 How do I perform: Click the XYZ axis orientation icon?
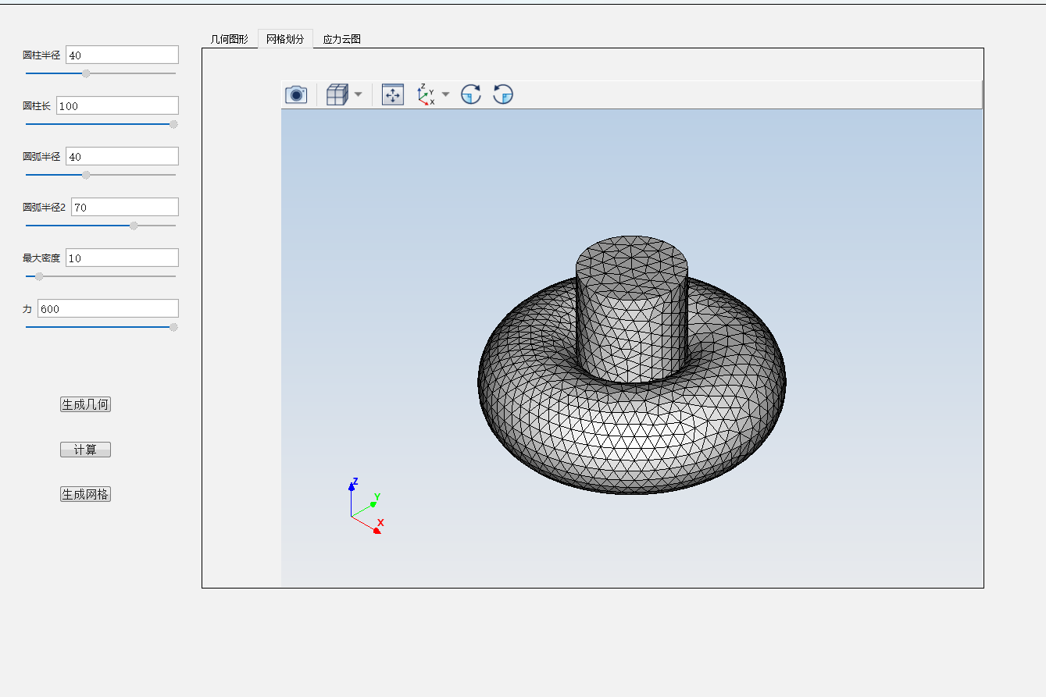pos(426,94)
